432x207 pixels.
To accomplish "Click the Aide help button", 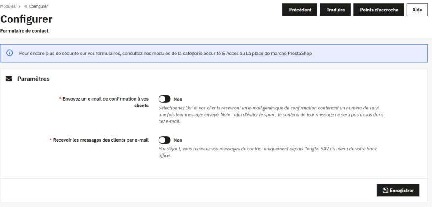I will tap(417, 10).
